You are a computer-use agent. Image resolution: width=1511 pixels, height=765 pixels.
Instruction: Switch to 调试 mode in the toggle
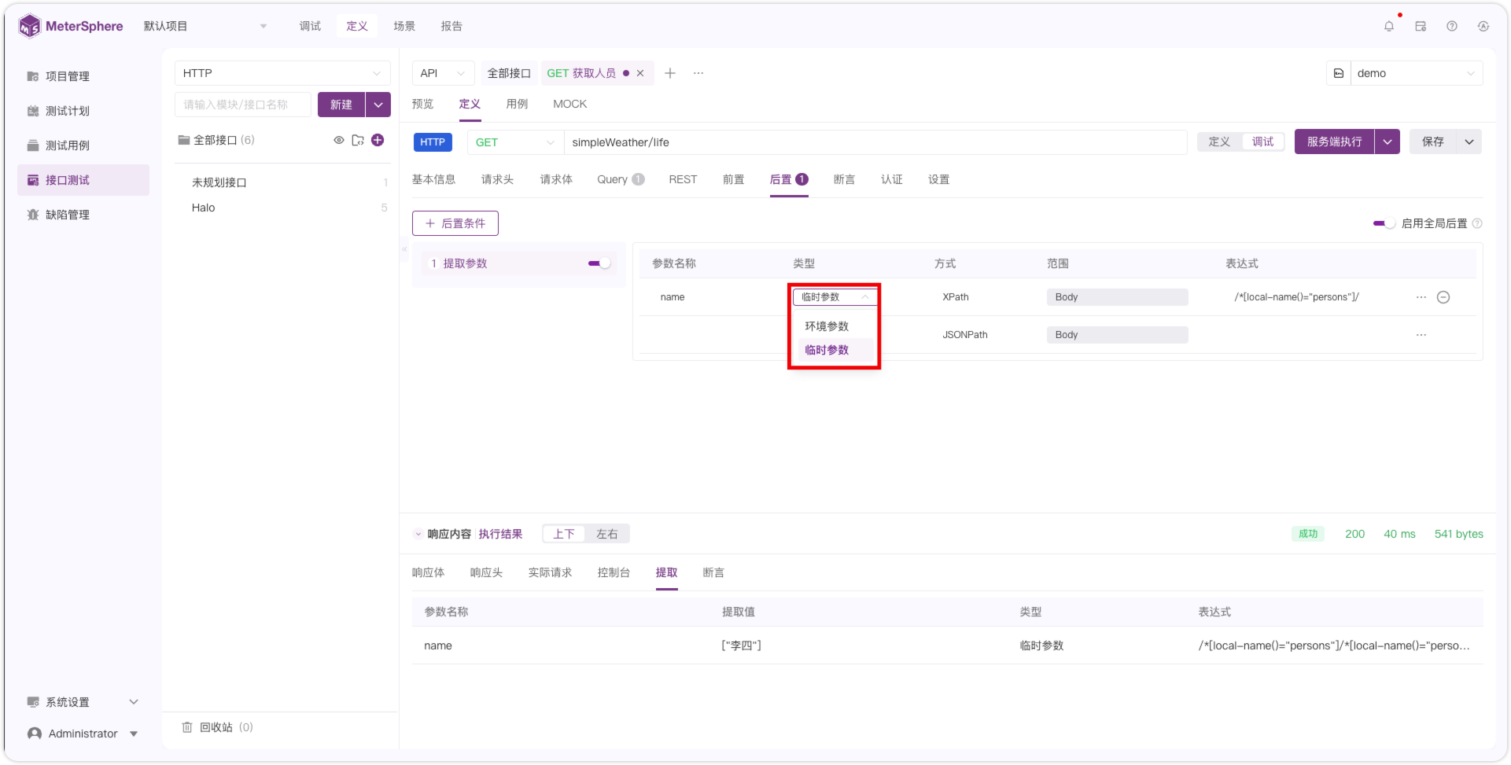click(1262, 142)
